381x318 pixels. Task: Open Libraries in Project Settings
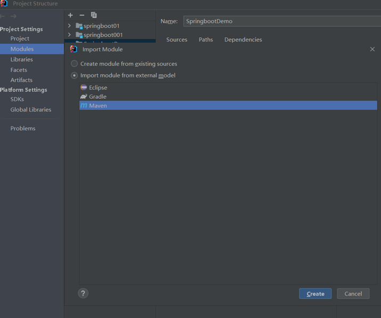coord(22,59)
